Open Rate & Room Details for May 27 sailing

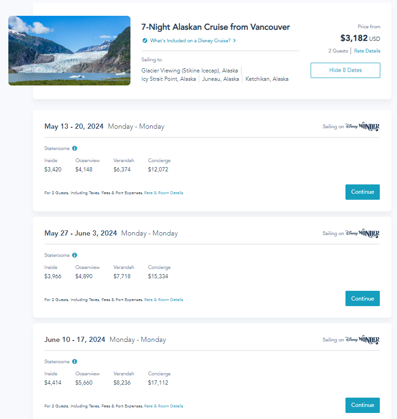pos(163,300)
